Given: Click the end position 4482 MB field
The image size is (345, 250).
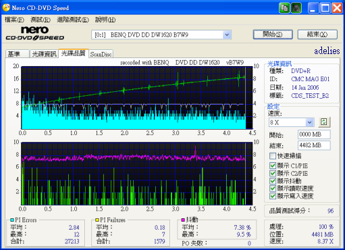Looking at the screenshot, I should pyautogui.click(x=314, y=145).
